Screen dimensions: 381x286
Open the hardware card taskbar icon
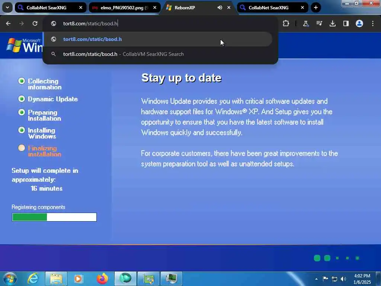pyautogui.click(x=148, y=279)
